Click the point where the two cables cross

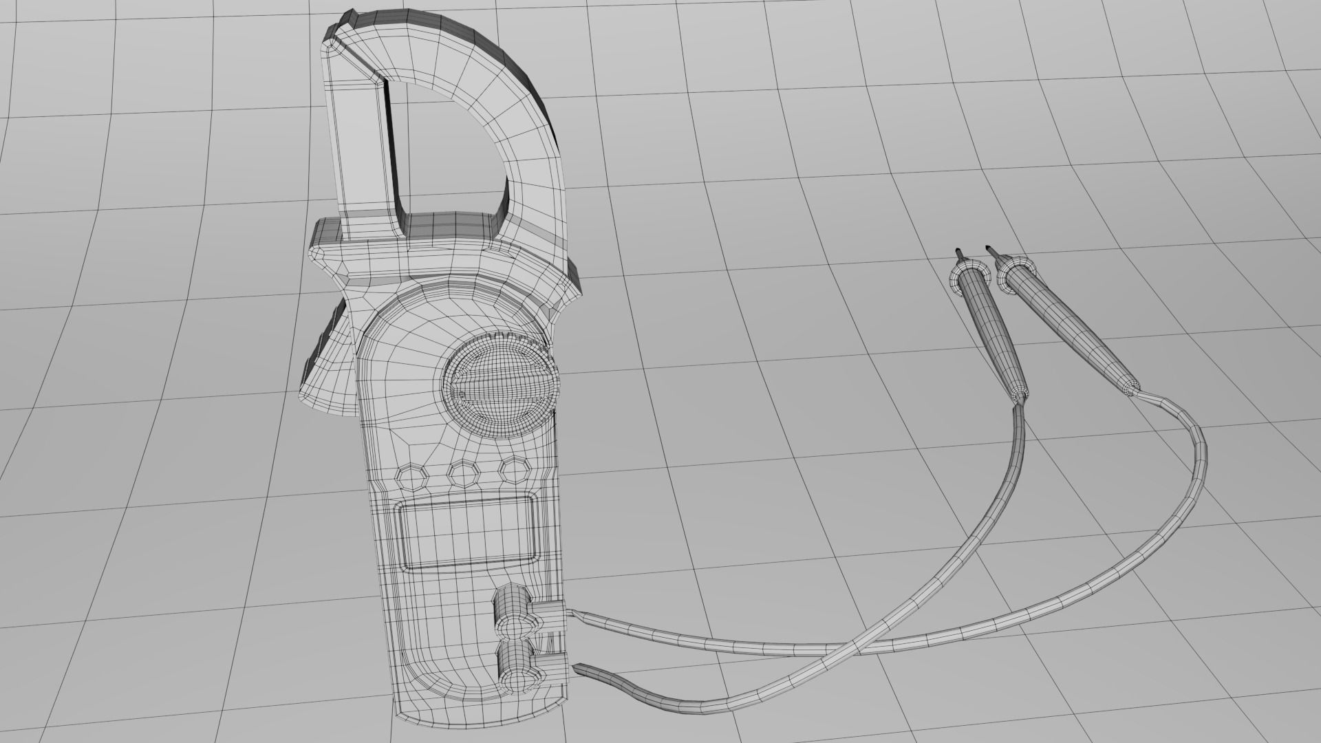pyautogui.click(x=855, y=647)
